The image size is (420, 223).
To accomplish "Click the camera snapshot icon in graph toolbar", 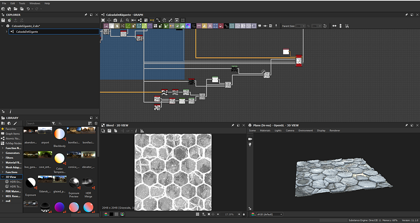I will [x=115, y=20].
